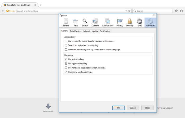Enable Search for text when I start typing
Image resolution: width=185 pixels, height=118 pixels.
[x=66, y=45]
